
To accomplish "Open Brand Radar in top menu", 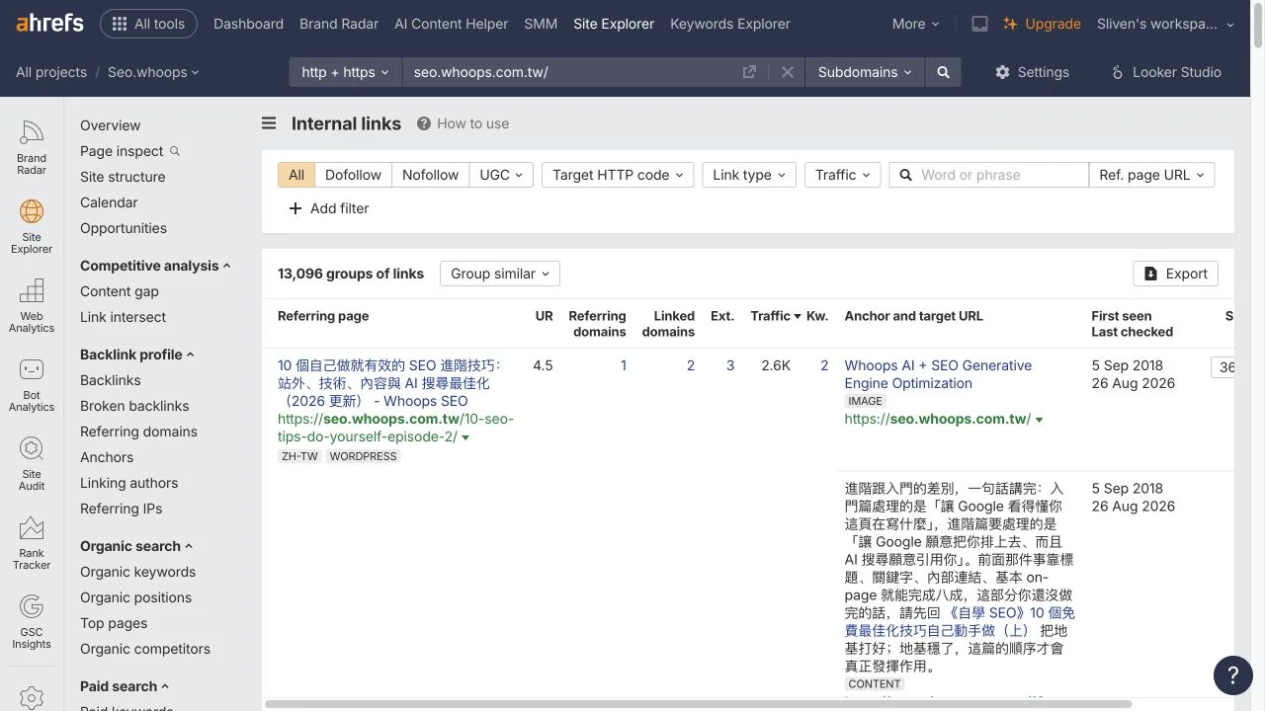I will [x=339, y=24].
